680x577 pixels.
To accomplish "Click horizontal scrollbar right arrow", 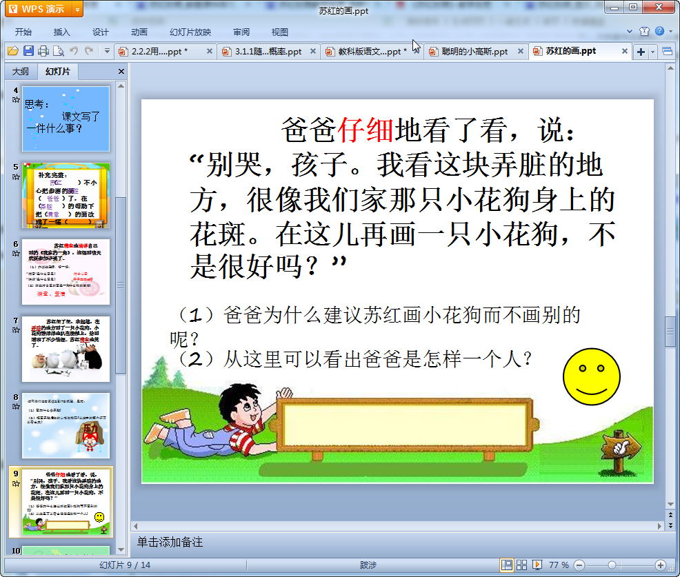I will point(659,526).
